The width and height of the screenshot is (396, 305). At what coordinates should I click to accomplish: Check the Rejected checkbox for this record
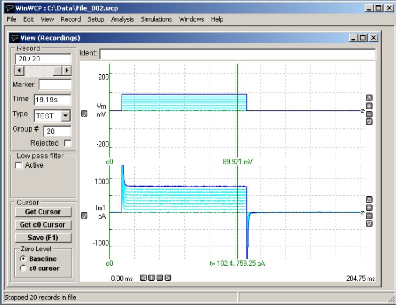[x=67, y=143]
